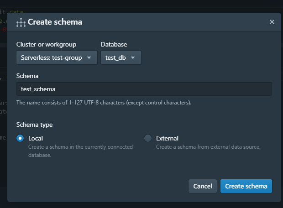Click the blue Create schema button
Viewport: 283px width, 208px height.
point(246,186)
